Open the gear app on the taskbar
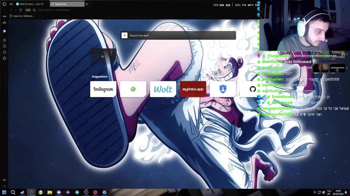Screen dimensions: 350x196 [x=104, y=192]
